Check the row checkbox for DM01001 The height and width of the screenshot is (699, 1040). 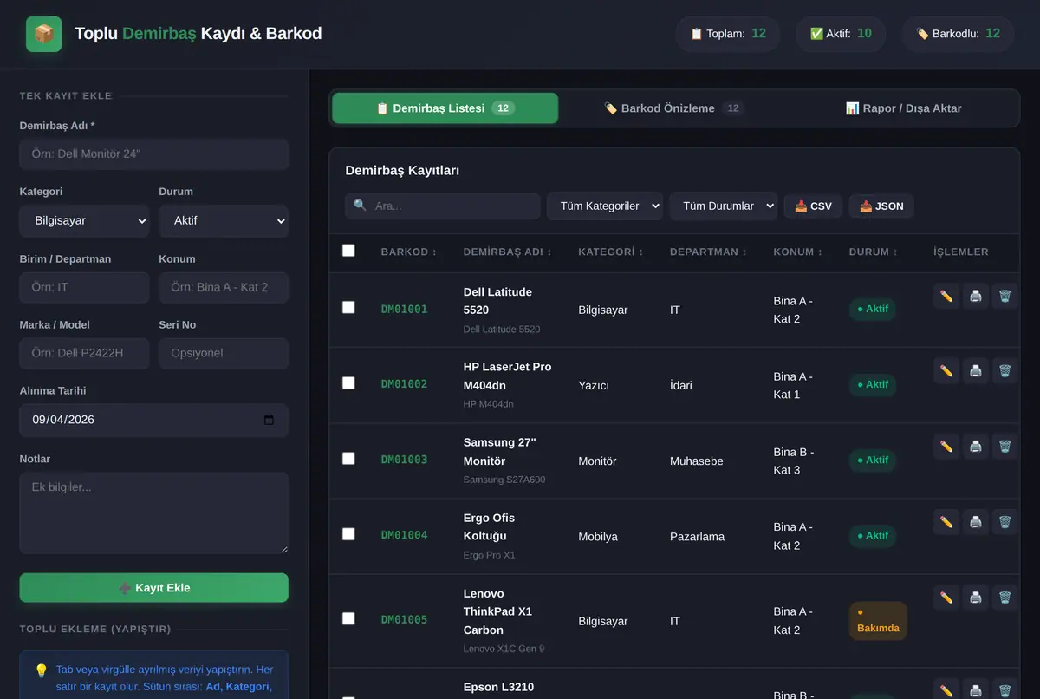348,307
